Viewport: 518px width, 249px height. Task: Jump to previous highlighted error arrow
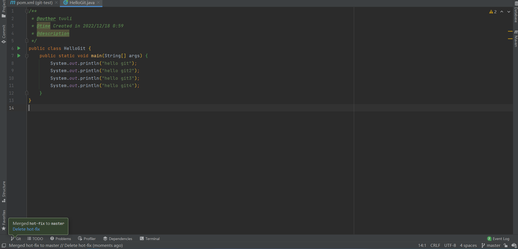[x=502, y=12]
